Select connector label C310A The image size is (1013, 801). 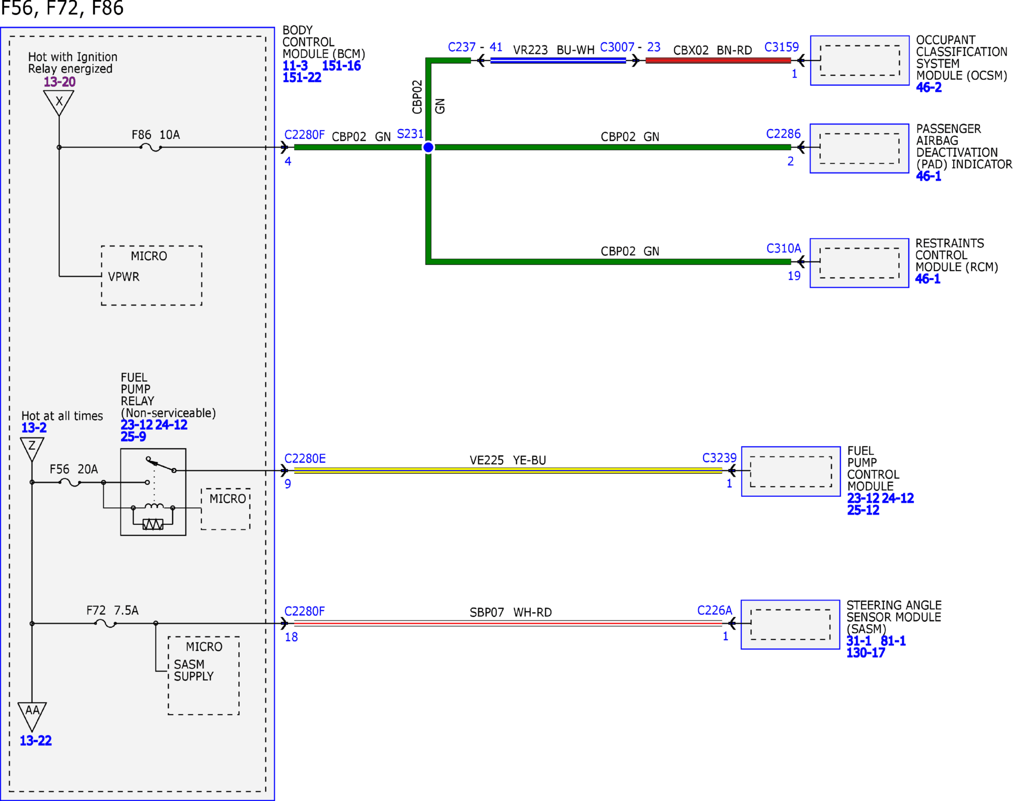[783, 248]
